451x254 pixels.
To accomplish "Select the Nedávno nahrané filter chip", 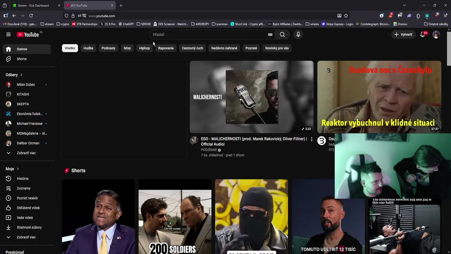I will click(x=224, y=48).
